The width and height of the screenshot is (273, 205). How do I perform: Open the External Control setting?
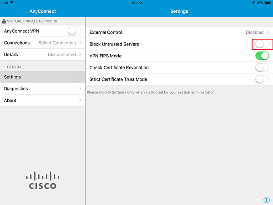(179, 32)
